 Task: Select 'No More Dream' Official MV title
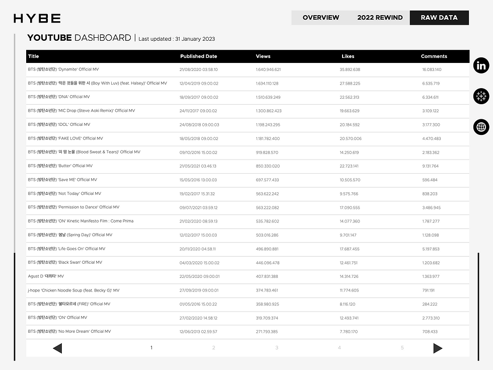(69, 331)
